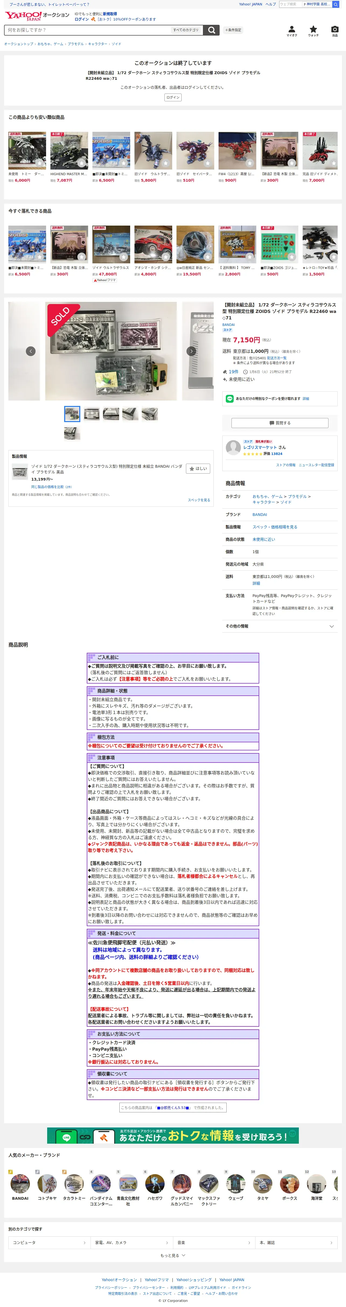Screen dimensions: 346x1307
Task: Expand その他の情報 section
Action: tap(279, 626)
